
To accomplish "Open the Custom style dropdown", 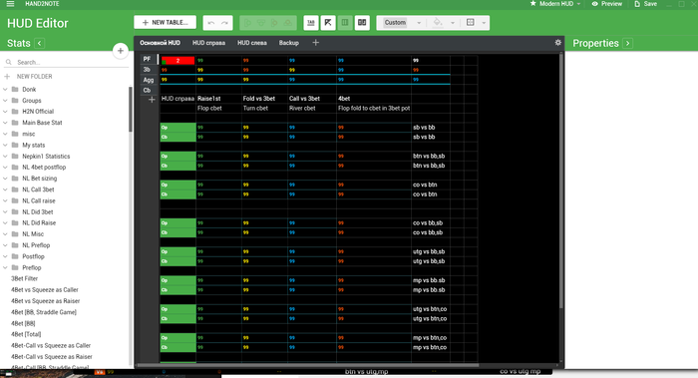I will click(403, 23).
